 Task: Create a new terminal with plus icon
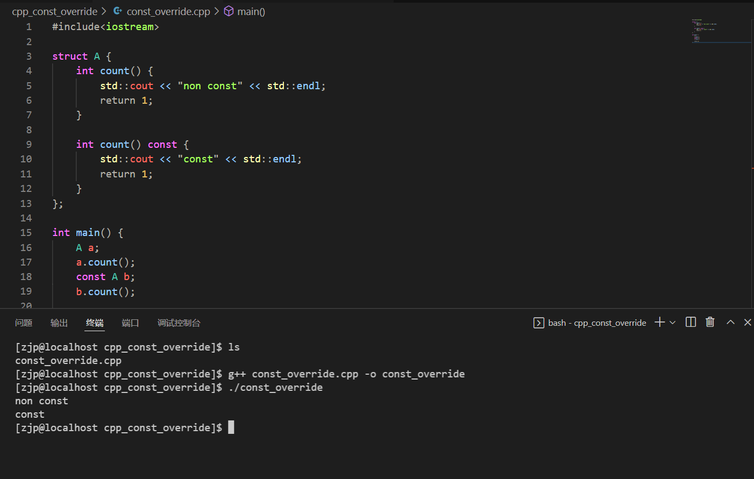point(660,322)
